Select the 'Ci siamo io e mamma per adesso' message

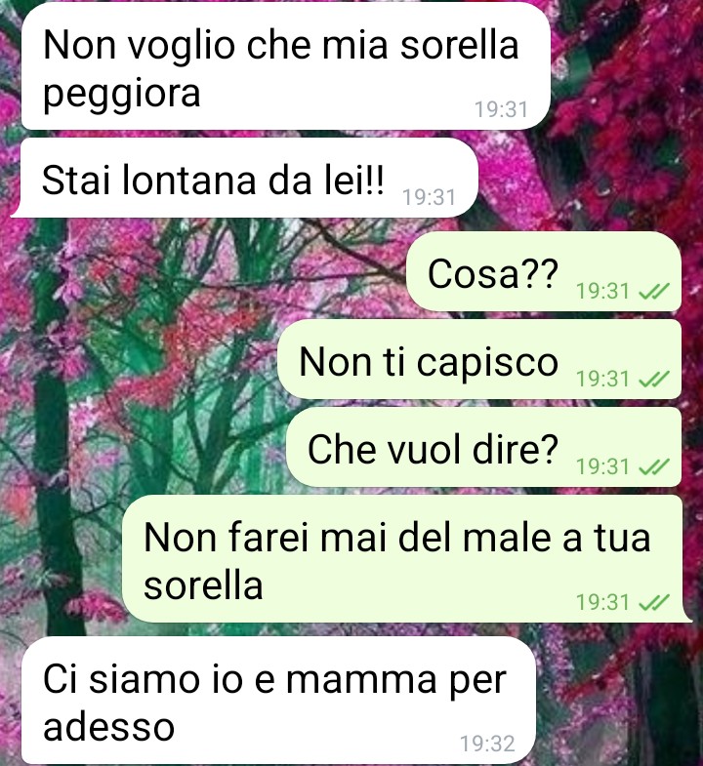[278, 701]
